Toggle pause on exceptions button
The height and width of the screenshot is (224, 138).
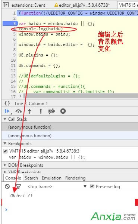pyautogui.click(x=63, y=111)
